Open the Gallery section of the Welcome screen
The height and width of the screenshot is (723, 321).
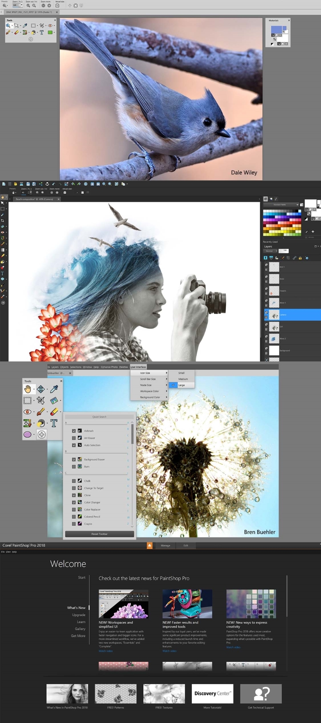pyautogui.click(x=80, y=629)
